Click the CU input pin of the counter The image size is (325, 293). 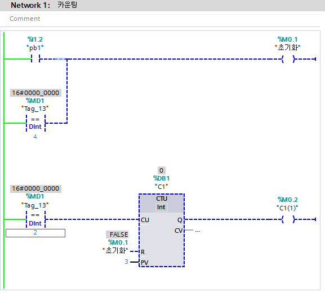(x=145, y=220)
